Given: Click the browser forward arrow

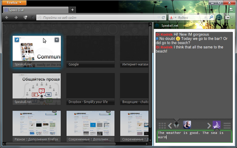Looking at the screenshot, I should pos(16,17).
